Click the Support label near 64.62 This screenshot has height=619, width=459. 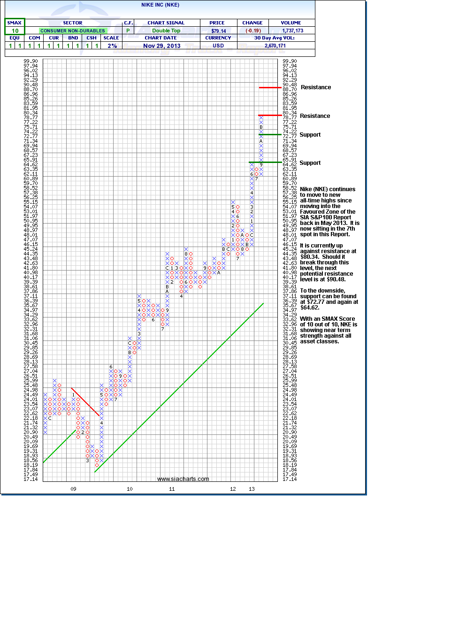[310, 163]
